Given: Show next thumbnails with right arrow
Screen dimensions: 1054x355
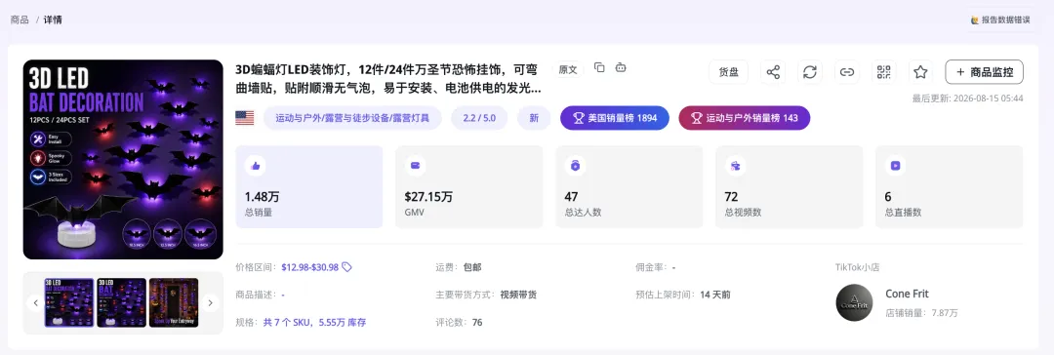Looking at the screenshot, I should pos(210,303).
